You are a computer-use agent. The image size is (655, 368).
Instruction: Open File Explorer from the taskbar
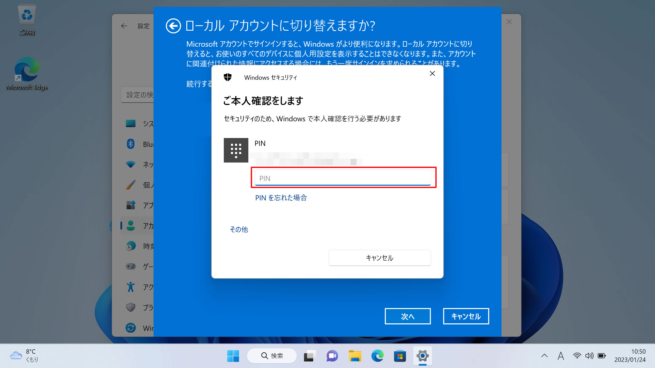coord(355,356)
